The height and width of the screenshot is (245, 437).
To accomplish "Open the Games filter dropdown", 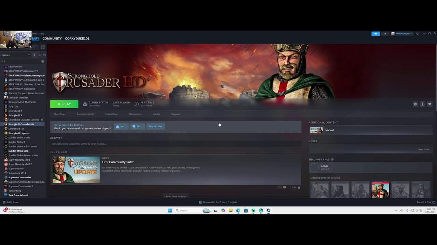I will click(x=16, y=55).
